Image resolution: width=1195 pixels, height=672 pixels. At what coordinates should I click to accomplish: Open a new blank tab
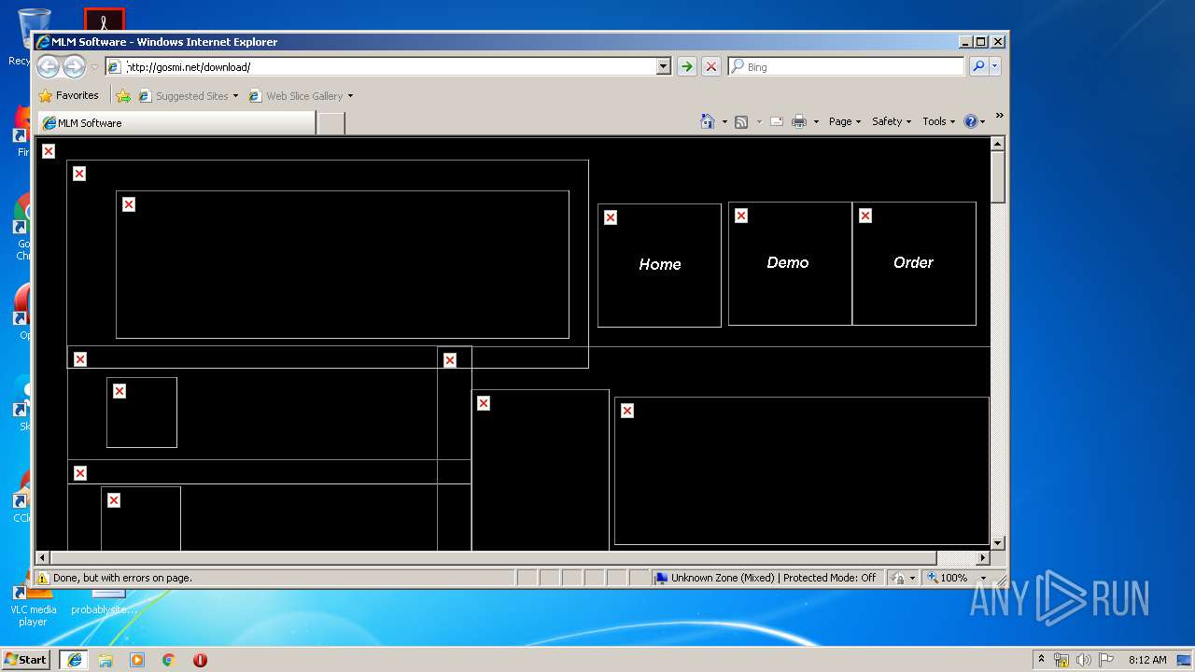[330, 123]
